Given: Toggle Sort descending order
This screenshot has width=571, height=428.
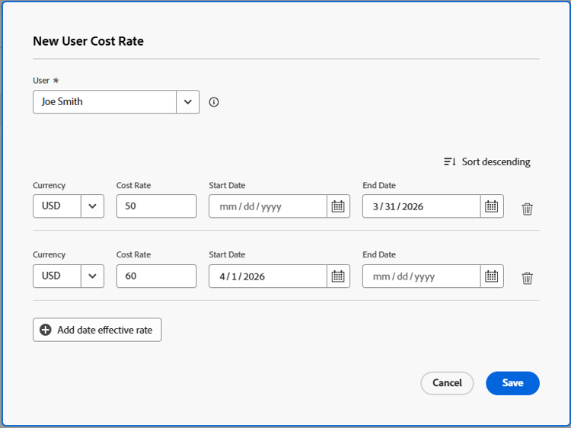Looking at the screenshot, I should click(x=487, y=161).
